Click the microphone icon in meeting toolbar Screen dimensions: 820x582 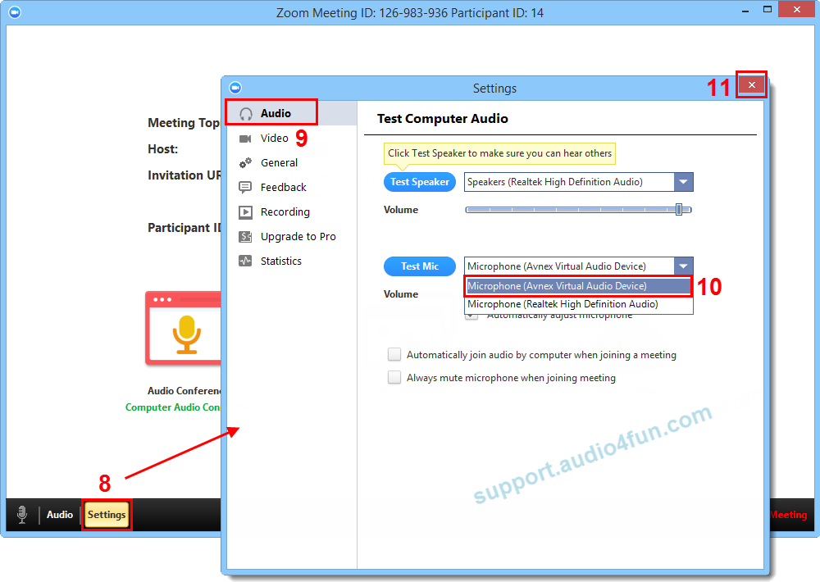(x=22, y=515)
